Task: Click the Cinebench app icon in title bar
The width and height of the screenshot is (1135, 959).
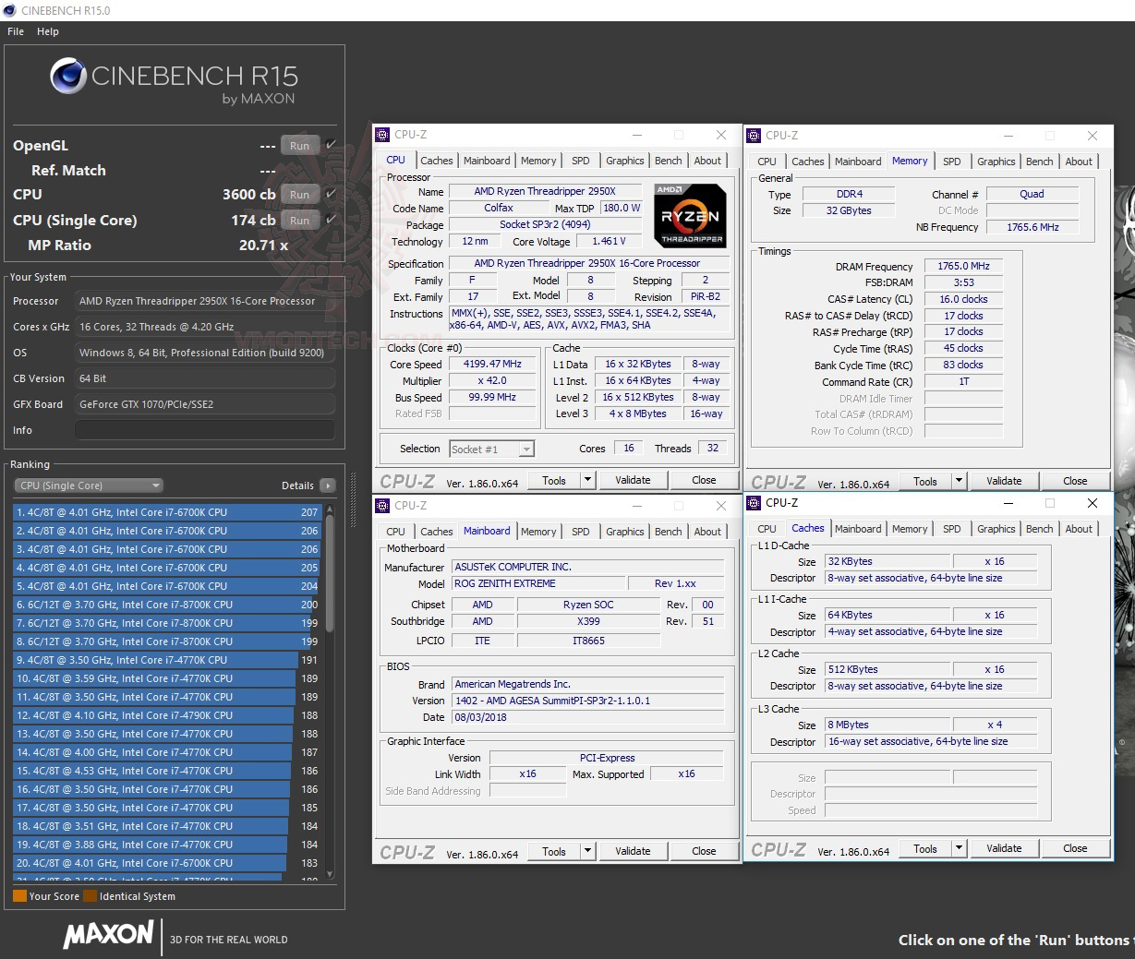Action: [x=9, y=10]
